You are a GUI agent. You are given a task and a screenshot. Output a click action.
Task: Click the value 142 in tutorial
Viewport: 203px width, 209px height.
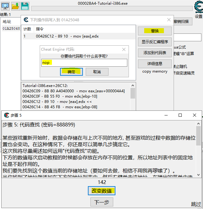(x=102, y=182)
